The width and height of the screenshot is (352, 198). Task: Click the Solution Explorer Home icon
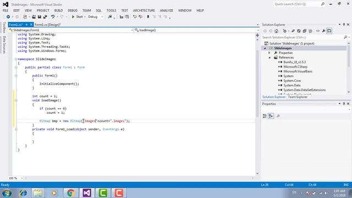click(x=276, y=31)
